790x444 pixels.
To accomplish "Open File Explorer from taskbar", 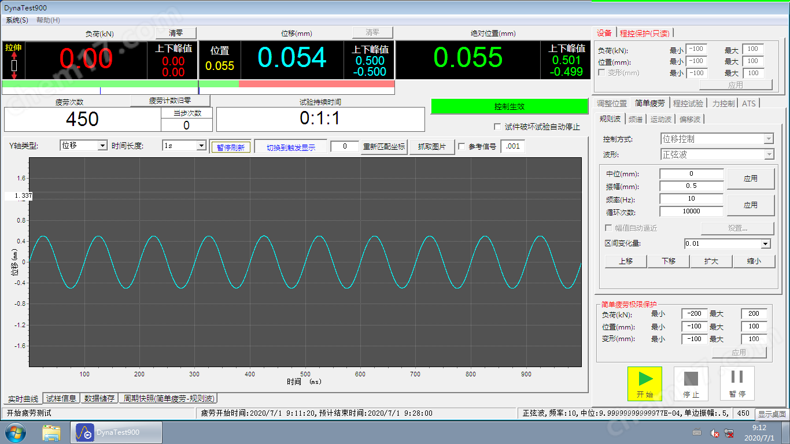I will (51, 432).
